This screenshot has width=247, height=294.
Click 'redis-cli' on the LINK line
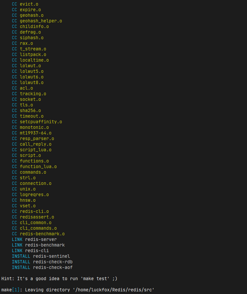(37, 251)
